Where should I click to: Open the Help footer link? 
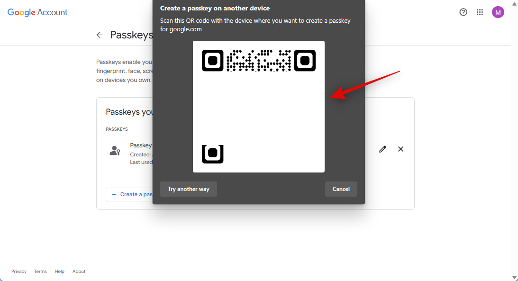click(59, 272)
